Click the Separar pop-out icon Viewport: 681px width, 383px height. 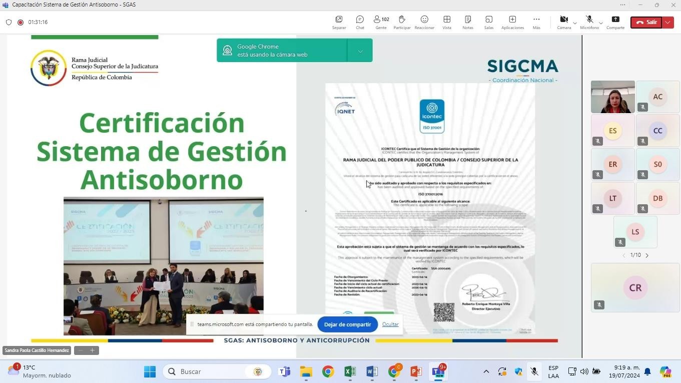pos(339,20)
